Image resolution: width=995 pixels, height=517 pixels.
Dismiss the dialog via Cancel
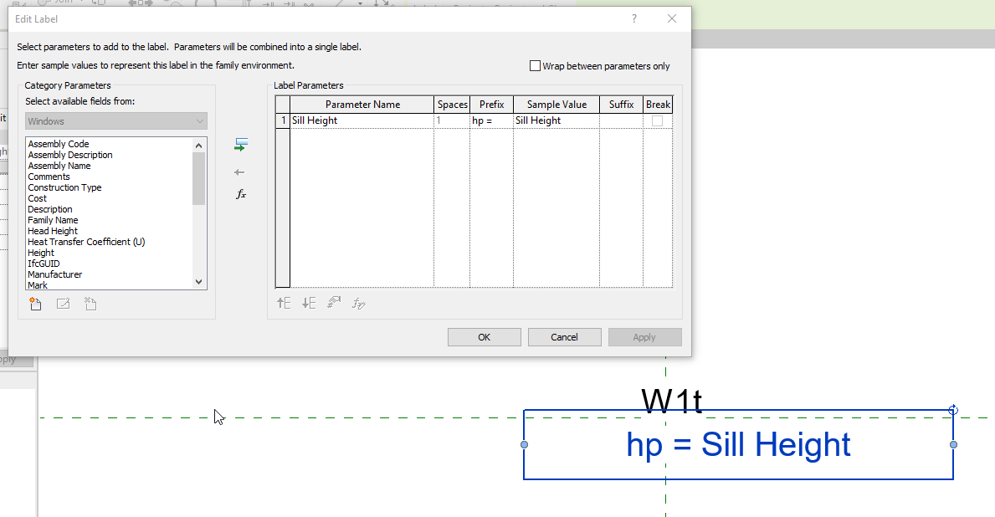(x=564, y=336)
